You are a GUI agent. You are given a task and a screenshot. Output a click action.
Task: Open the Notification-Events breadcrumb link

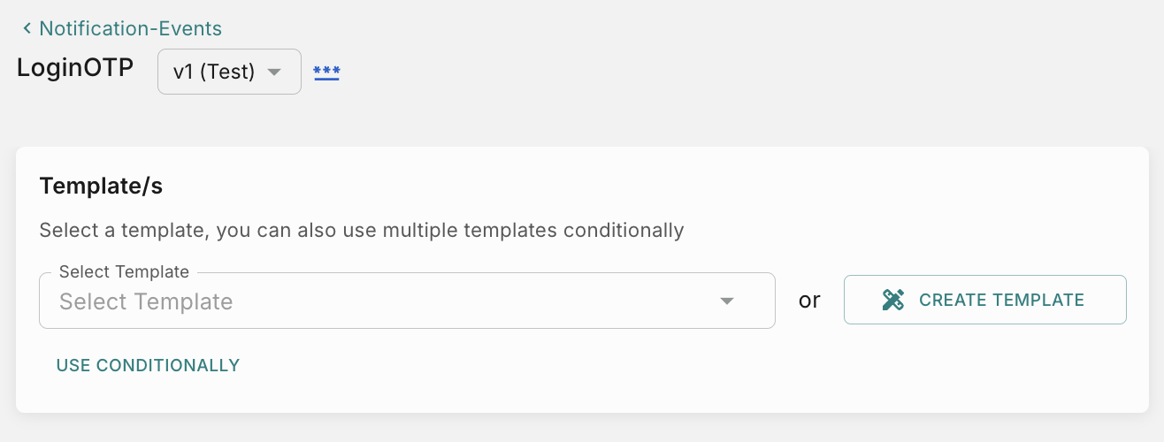coord(130,29)
